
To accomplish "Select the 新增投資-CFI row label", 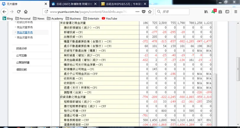I will 73,32.
